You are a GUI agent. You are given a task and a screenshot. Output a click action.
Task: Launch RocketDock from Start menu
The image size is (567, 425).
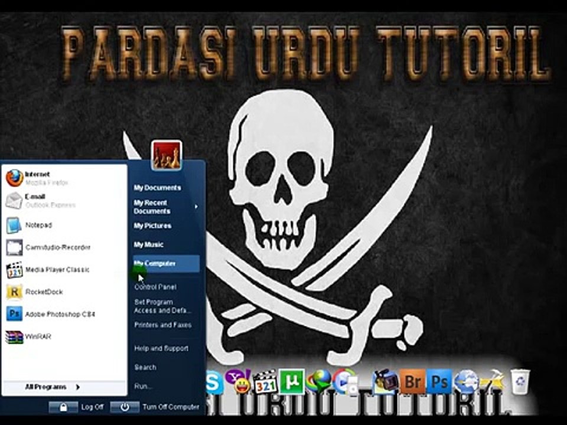(64, 292)
